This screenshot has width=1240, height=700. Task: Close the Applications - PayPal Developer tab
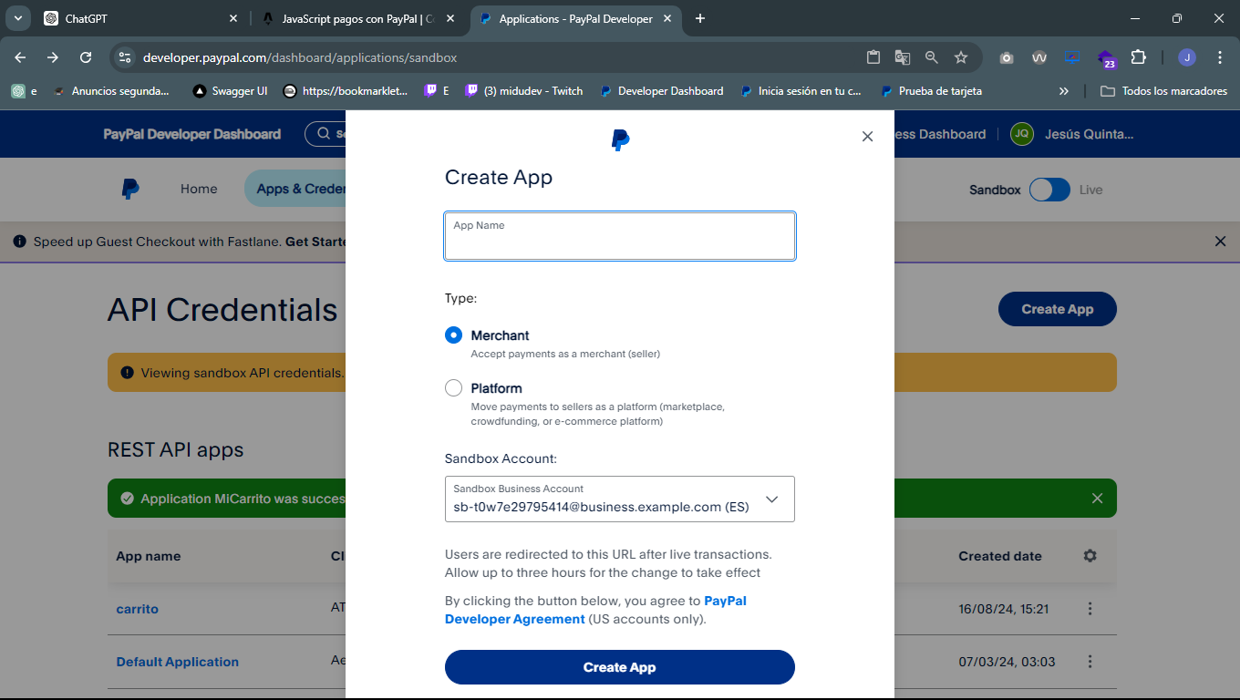[x=669, y=18]
